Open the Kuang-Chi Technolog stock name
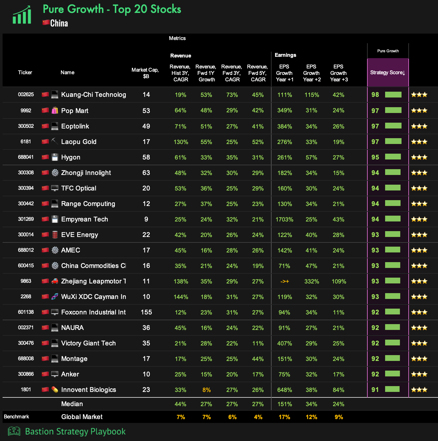Viewport: 438px width, 441px height. (x=94, y=95)
